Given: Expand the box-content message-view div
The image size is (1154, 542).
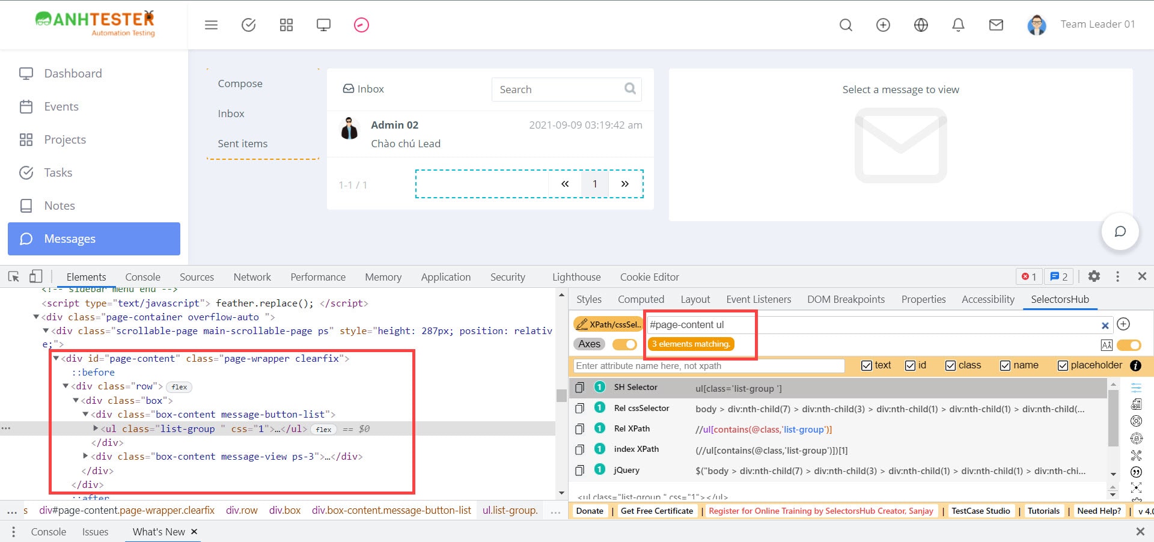Looking at the screenshot, I should click(x=85, y=456).
